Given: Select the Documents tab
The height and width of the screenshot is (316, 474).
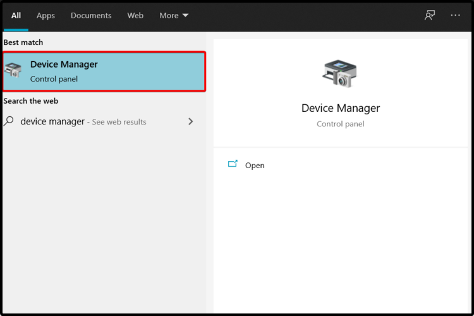Looking at the screenshot, I should pos(91,15).
